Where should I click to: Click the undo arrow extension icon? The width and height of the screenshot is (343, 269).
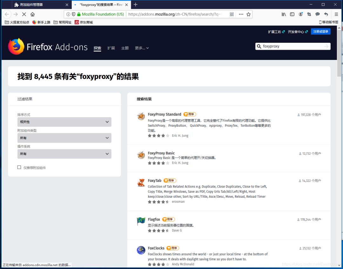326,14
